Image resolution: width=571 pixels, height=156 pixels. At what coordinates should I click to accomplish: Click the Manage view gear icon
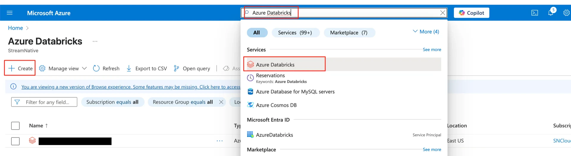tap(42, 69)
